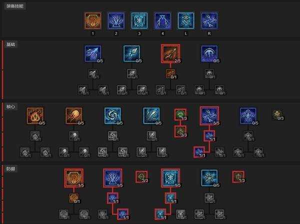
Task: Click the 3/3 passive beside Teleport
Action: [141, 177]
